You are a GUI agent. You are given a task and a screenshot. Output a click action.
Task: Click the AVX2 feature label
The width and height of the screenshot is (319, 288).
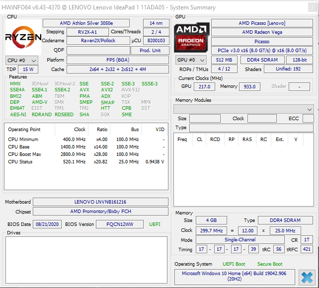click(x=107, y=90)
